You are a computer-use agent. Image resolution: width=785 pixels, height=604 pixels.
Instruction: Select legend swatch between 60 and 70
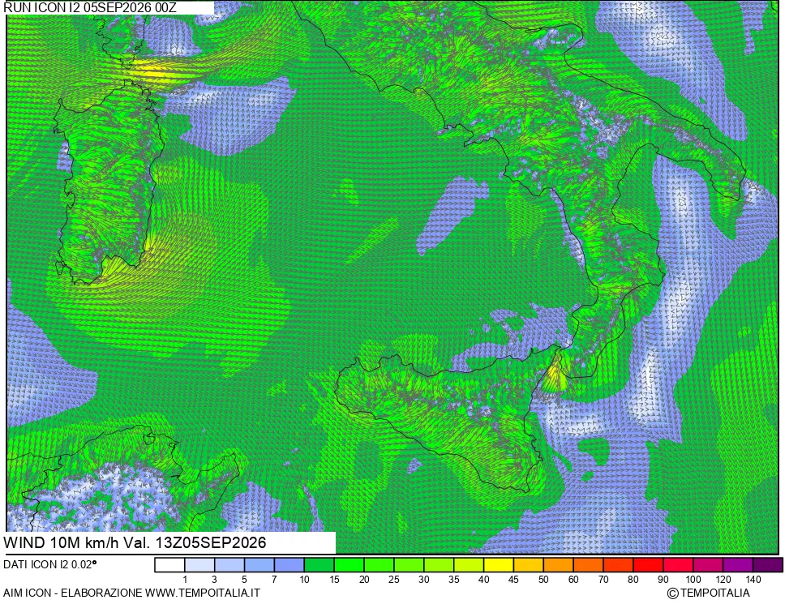click(588, 565)
